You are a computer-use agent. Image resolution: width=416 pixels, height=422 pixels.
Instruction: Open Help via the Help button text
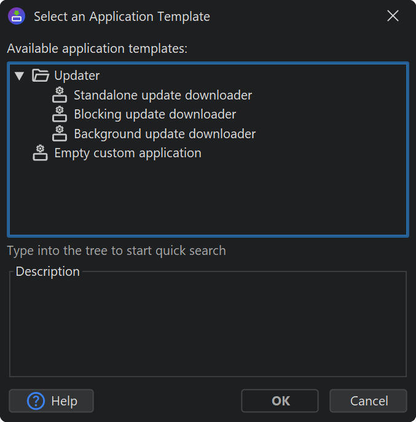(x=64, y=401)
